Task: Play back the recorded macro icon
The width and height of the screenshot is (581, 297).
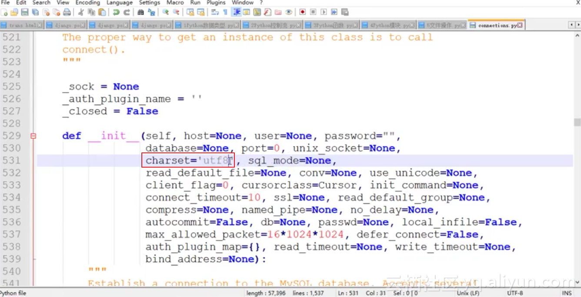Action: coord(324,12)
